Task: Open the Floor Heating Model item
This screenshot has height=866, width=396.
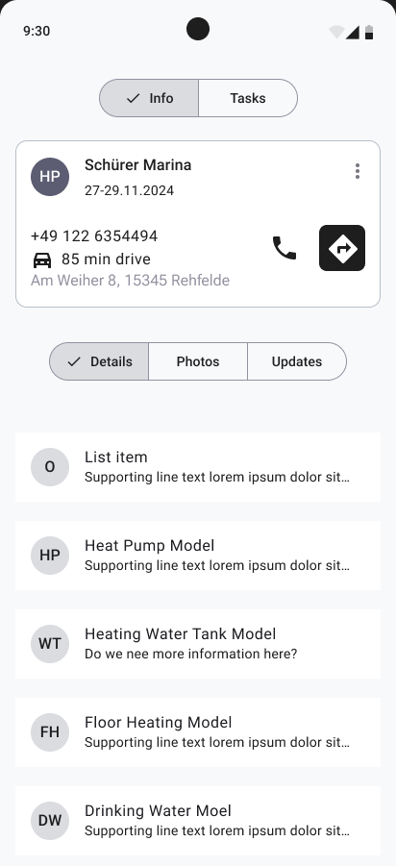Action: pos(198,732)
